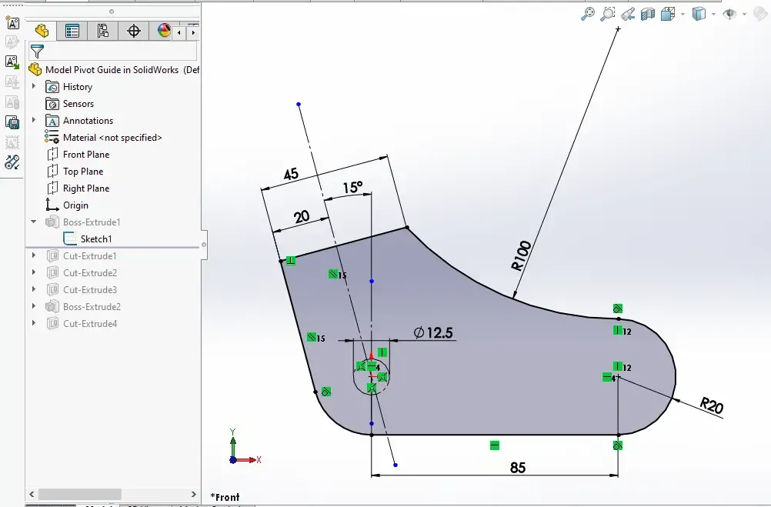Toggle Hide/Show Items eye icon
This screenshot has height=507, width=771.
[729, 14]
